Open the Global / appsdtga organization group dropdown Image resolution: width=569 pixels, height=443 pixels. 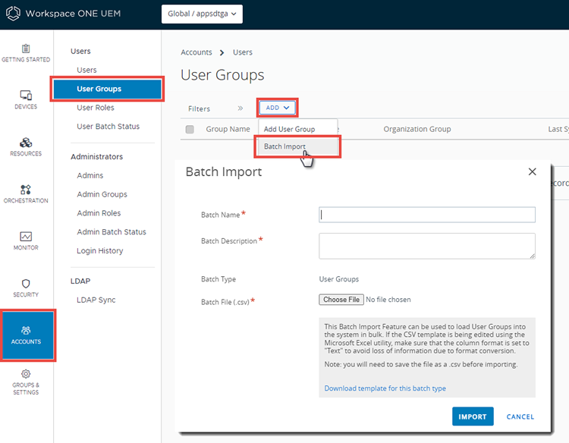tap(202, 14)
